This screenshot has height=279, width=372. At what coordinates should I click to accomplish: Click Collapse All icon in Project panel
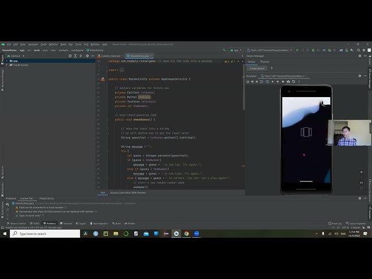coord(81,56)
